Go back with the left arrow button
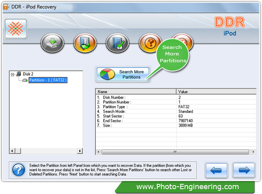262x194 pixels. tap(216, 170)
